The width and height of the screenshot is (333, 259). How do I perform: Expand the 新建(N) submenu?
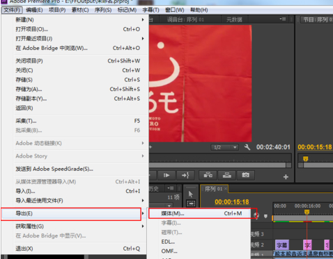click(75, 20)
